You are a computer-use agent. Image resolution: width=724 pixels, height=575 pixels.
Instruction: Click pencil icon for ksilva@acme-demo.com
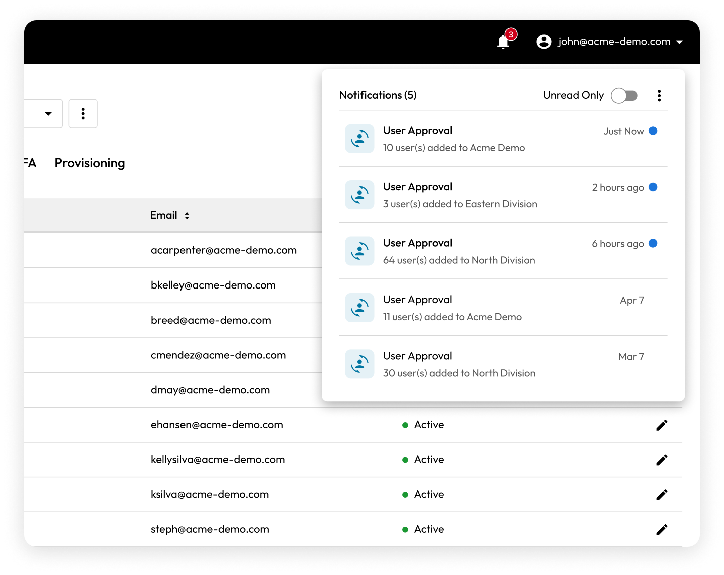coord(662,495)
